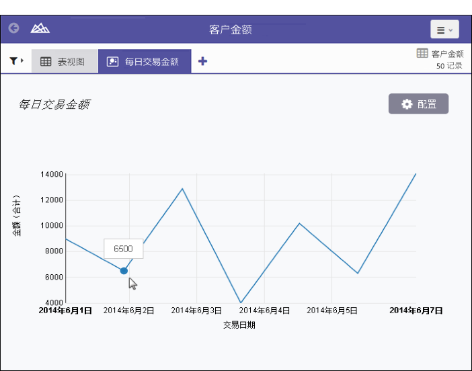
Task: Click the 50 记录 record count
Action: click(449, 66)
